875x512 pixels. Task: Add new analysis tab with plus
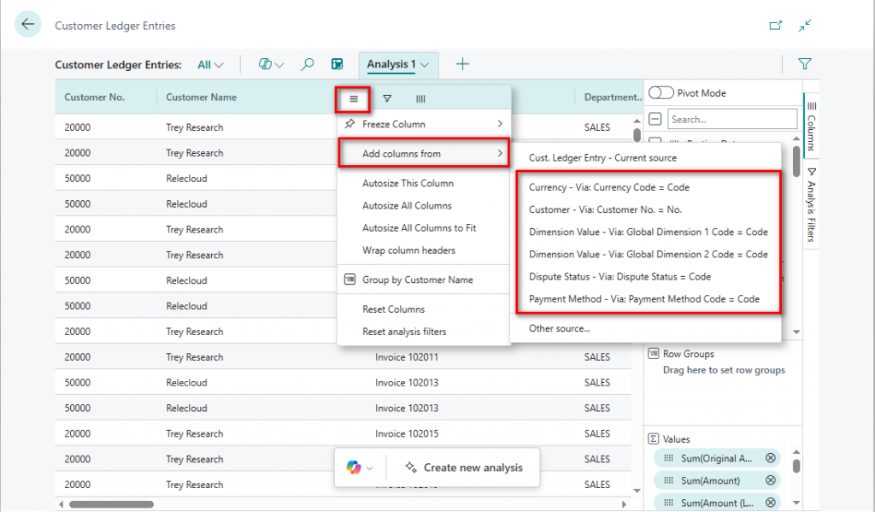(462, 64)
